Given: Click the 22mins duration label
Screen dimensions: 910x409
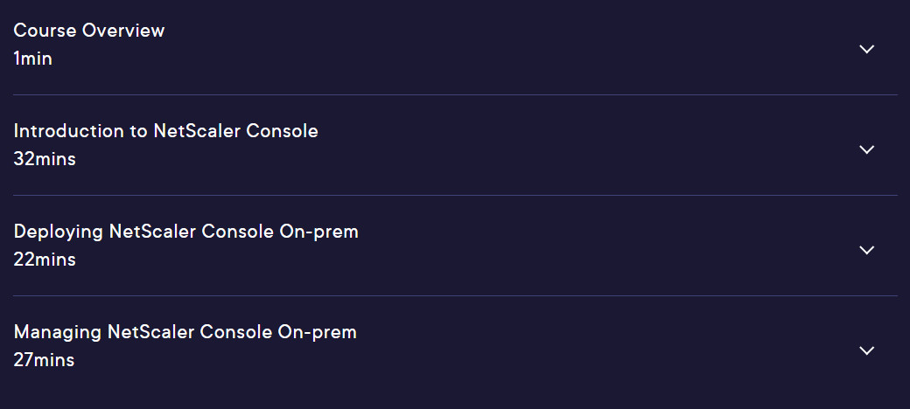Looking at the screenshot, I should pos(45,260).
